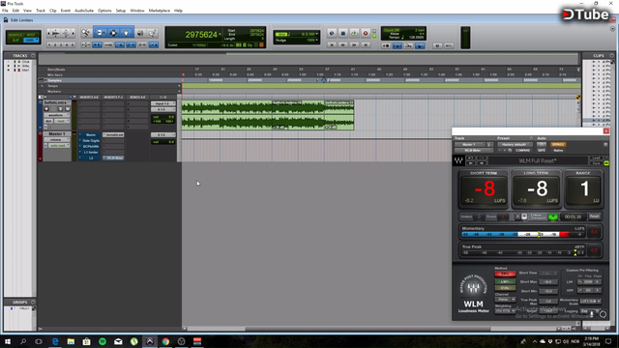Click the plugin Compare button
This screenshot has height=348, width=619.
point(522,151)
